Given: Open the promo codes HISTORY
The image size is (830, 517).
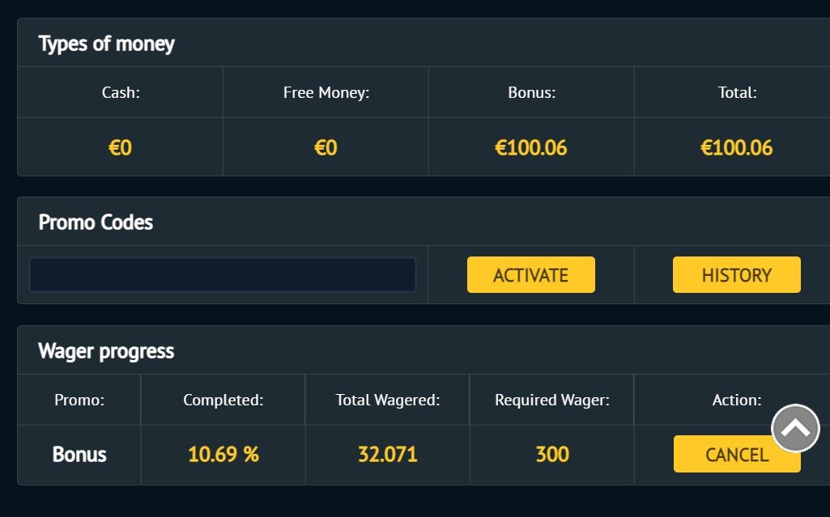Looking at the screenshot, I should 736,275.
